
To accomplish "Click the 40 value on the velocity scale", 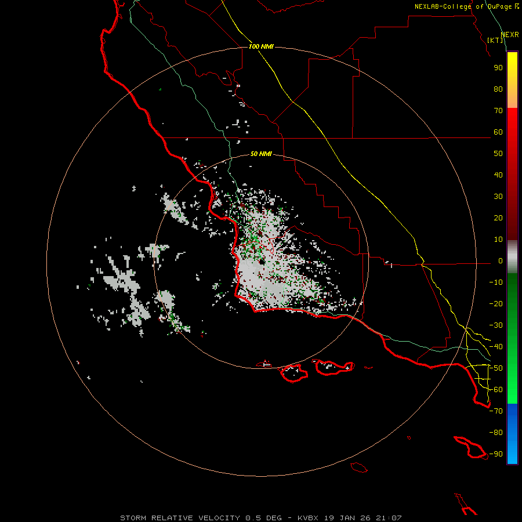I will tap(498, 175).
